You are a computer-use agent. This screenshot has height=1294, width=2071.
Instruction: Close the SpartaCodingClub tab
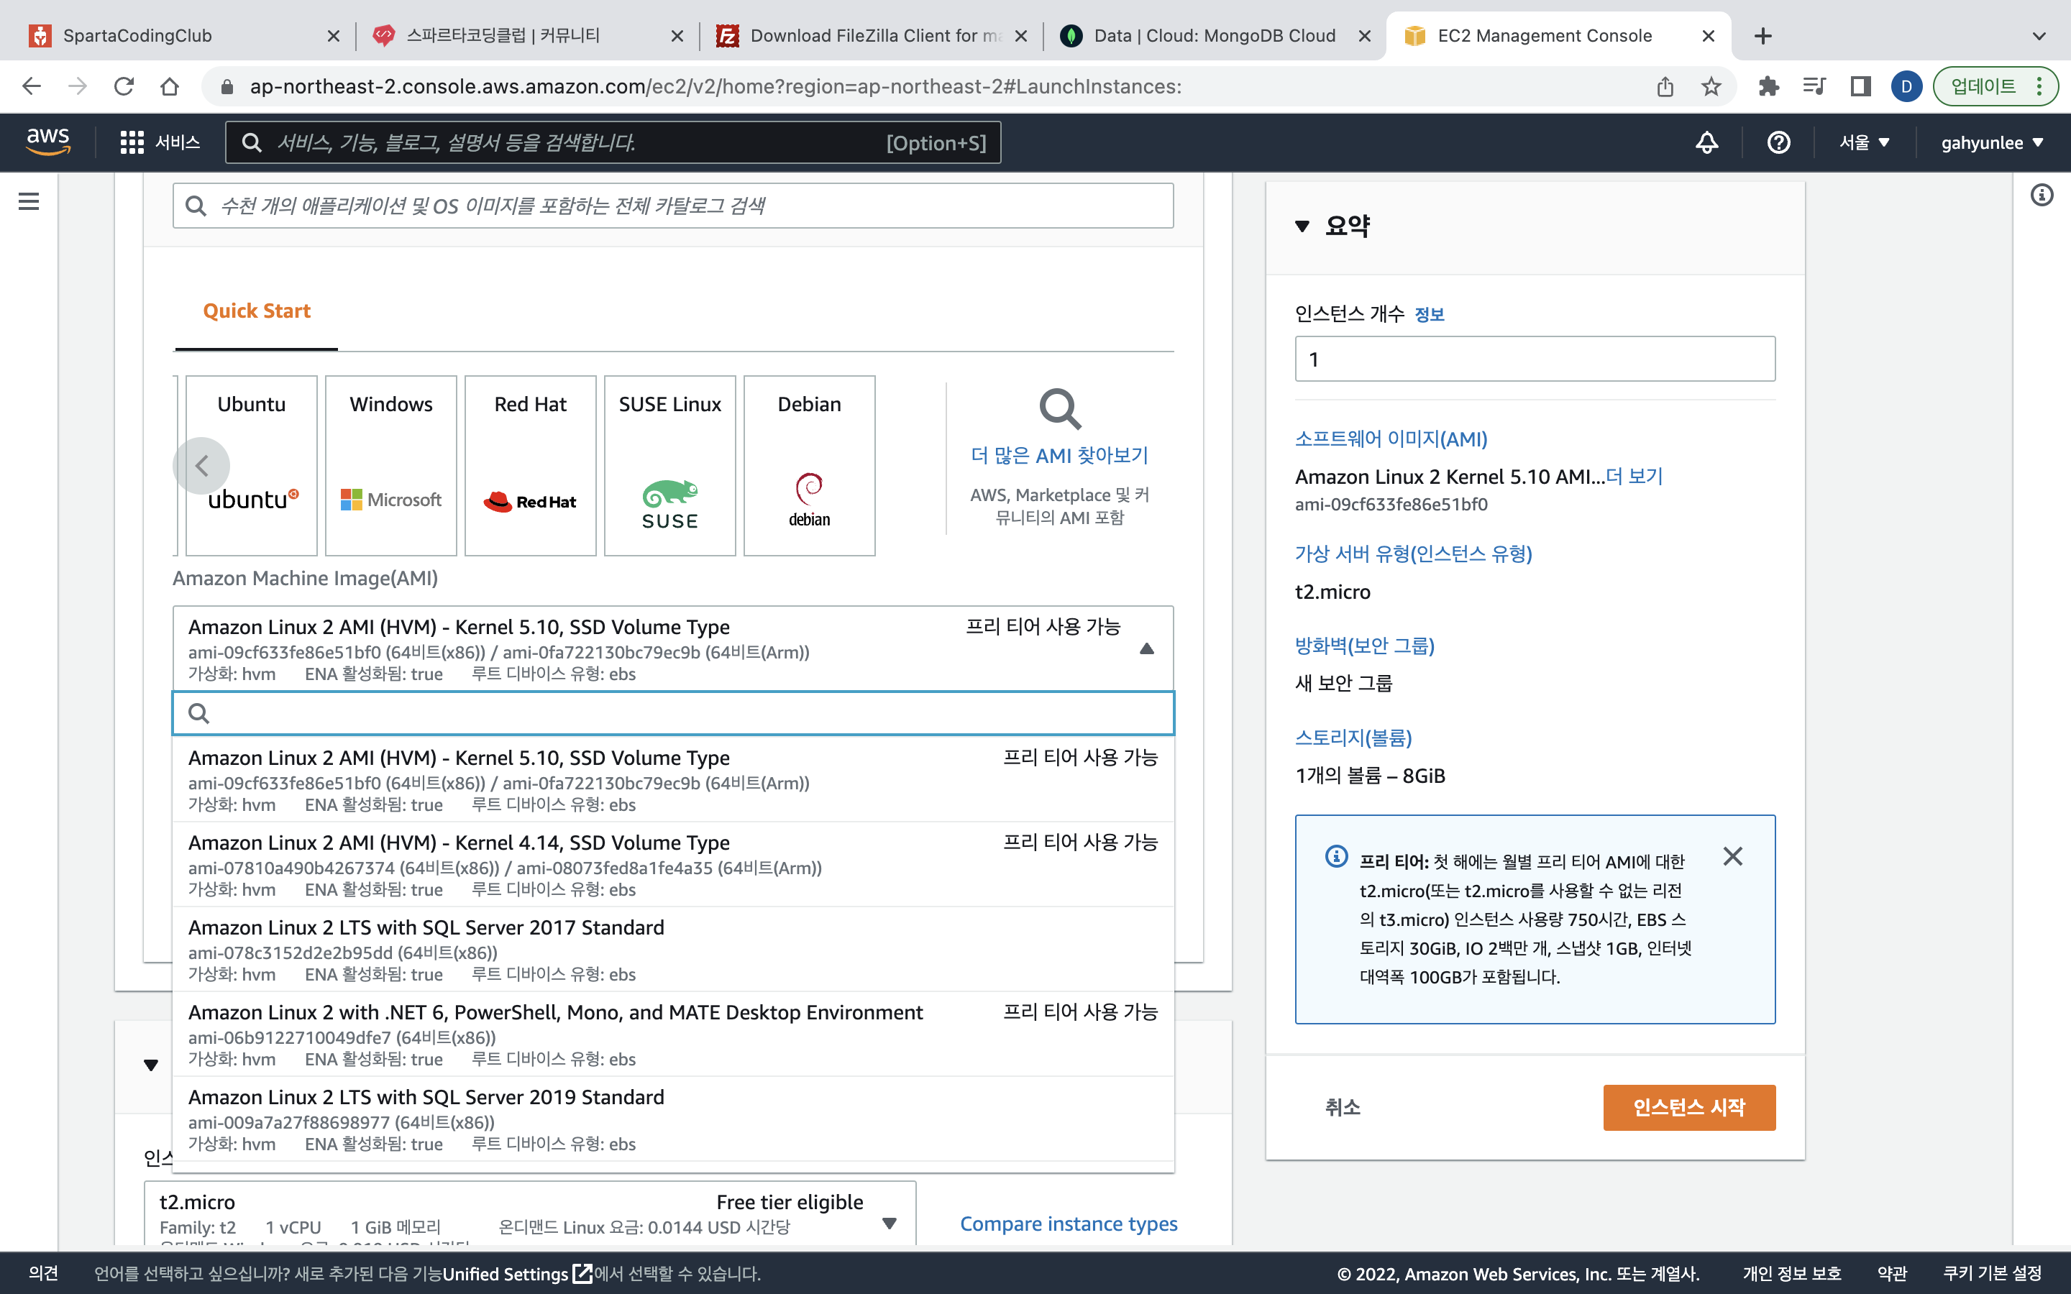334,36
